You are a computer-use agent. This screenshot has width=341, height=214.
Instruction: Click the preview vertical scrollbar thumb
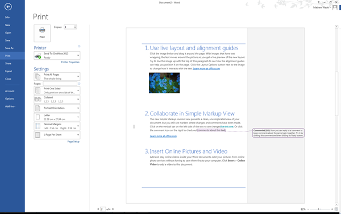point(336,93)
